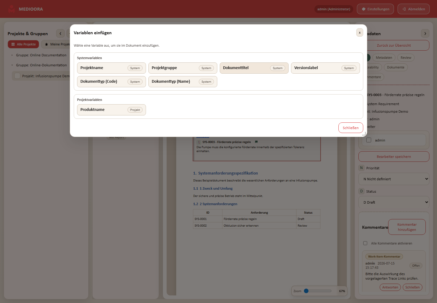Insert the Produktname project variable
The width and height of the screenshot is (437, 303).
pos(111,110)
